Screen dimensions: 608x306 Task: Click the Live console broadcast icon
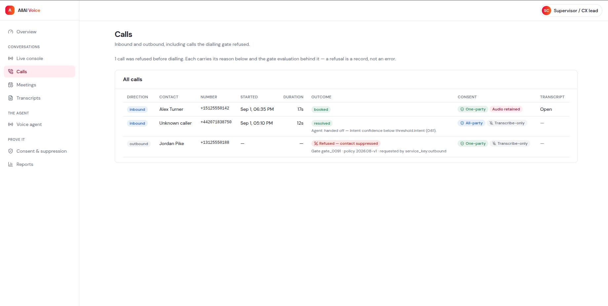tap(11, 58)
